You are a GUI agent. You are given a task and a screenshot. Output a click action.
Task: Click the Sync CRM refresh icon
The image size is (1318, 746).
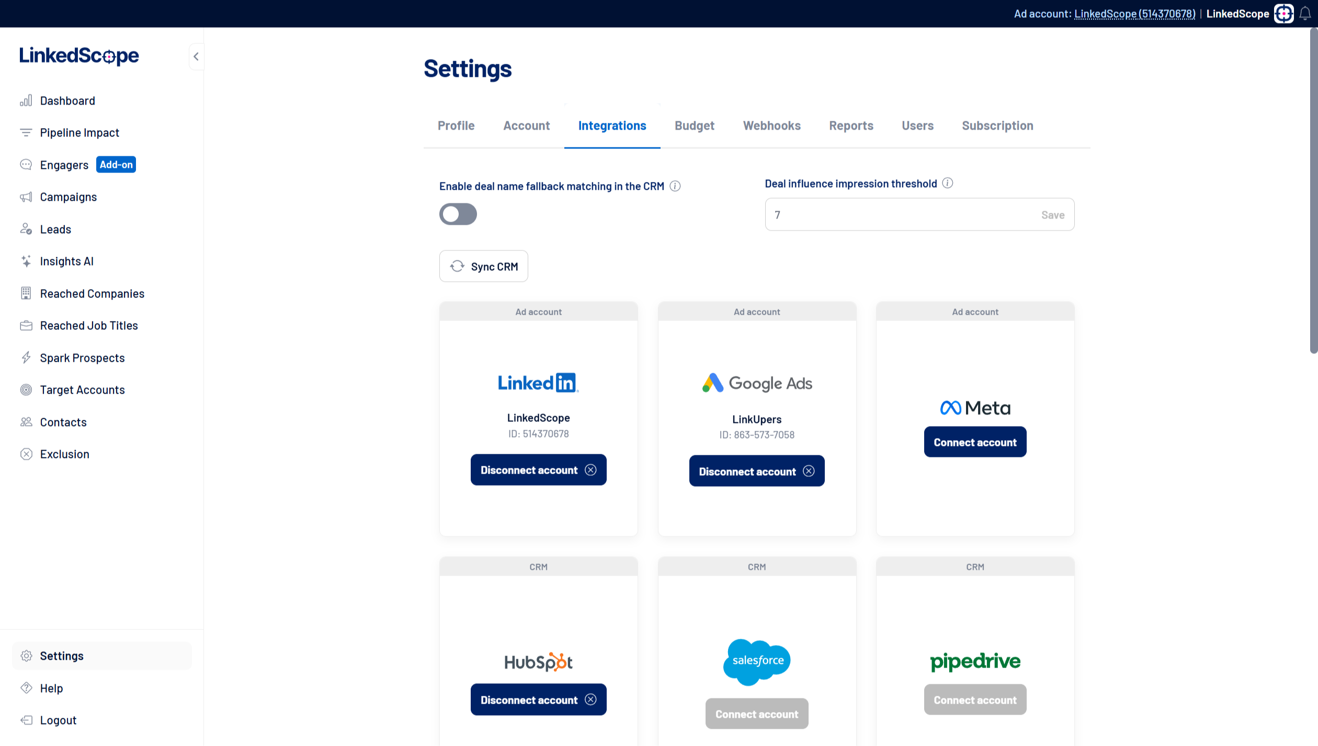(x=457, y=266)
